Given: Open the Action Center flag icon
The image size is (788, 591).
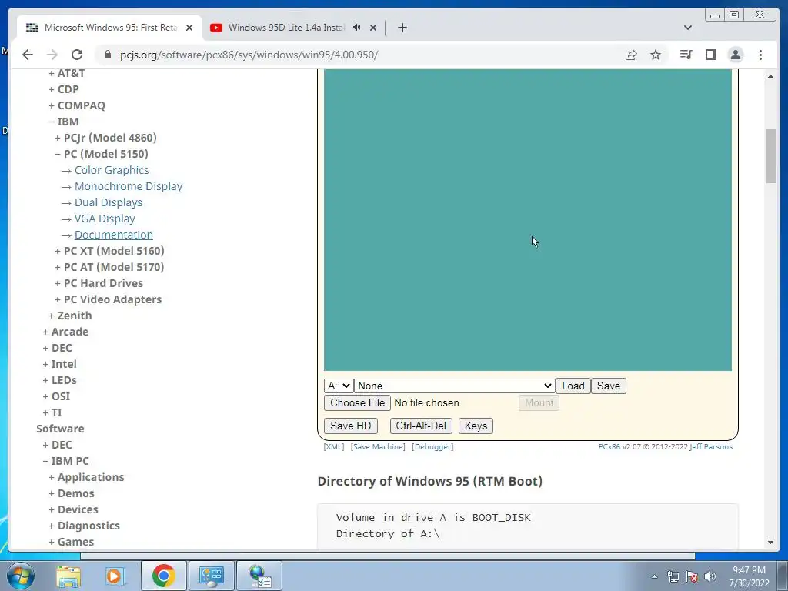Looking at the screenshot, I should point(692,576).
